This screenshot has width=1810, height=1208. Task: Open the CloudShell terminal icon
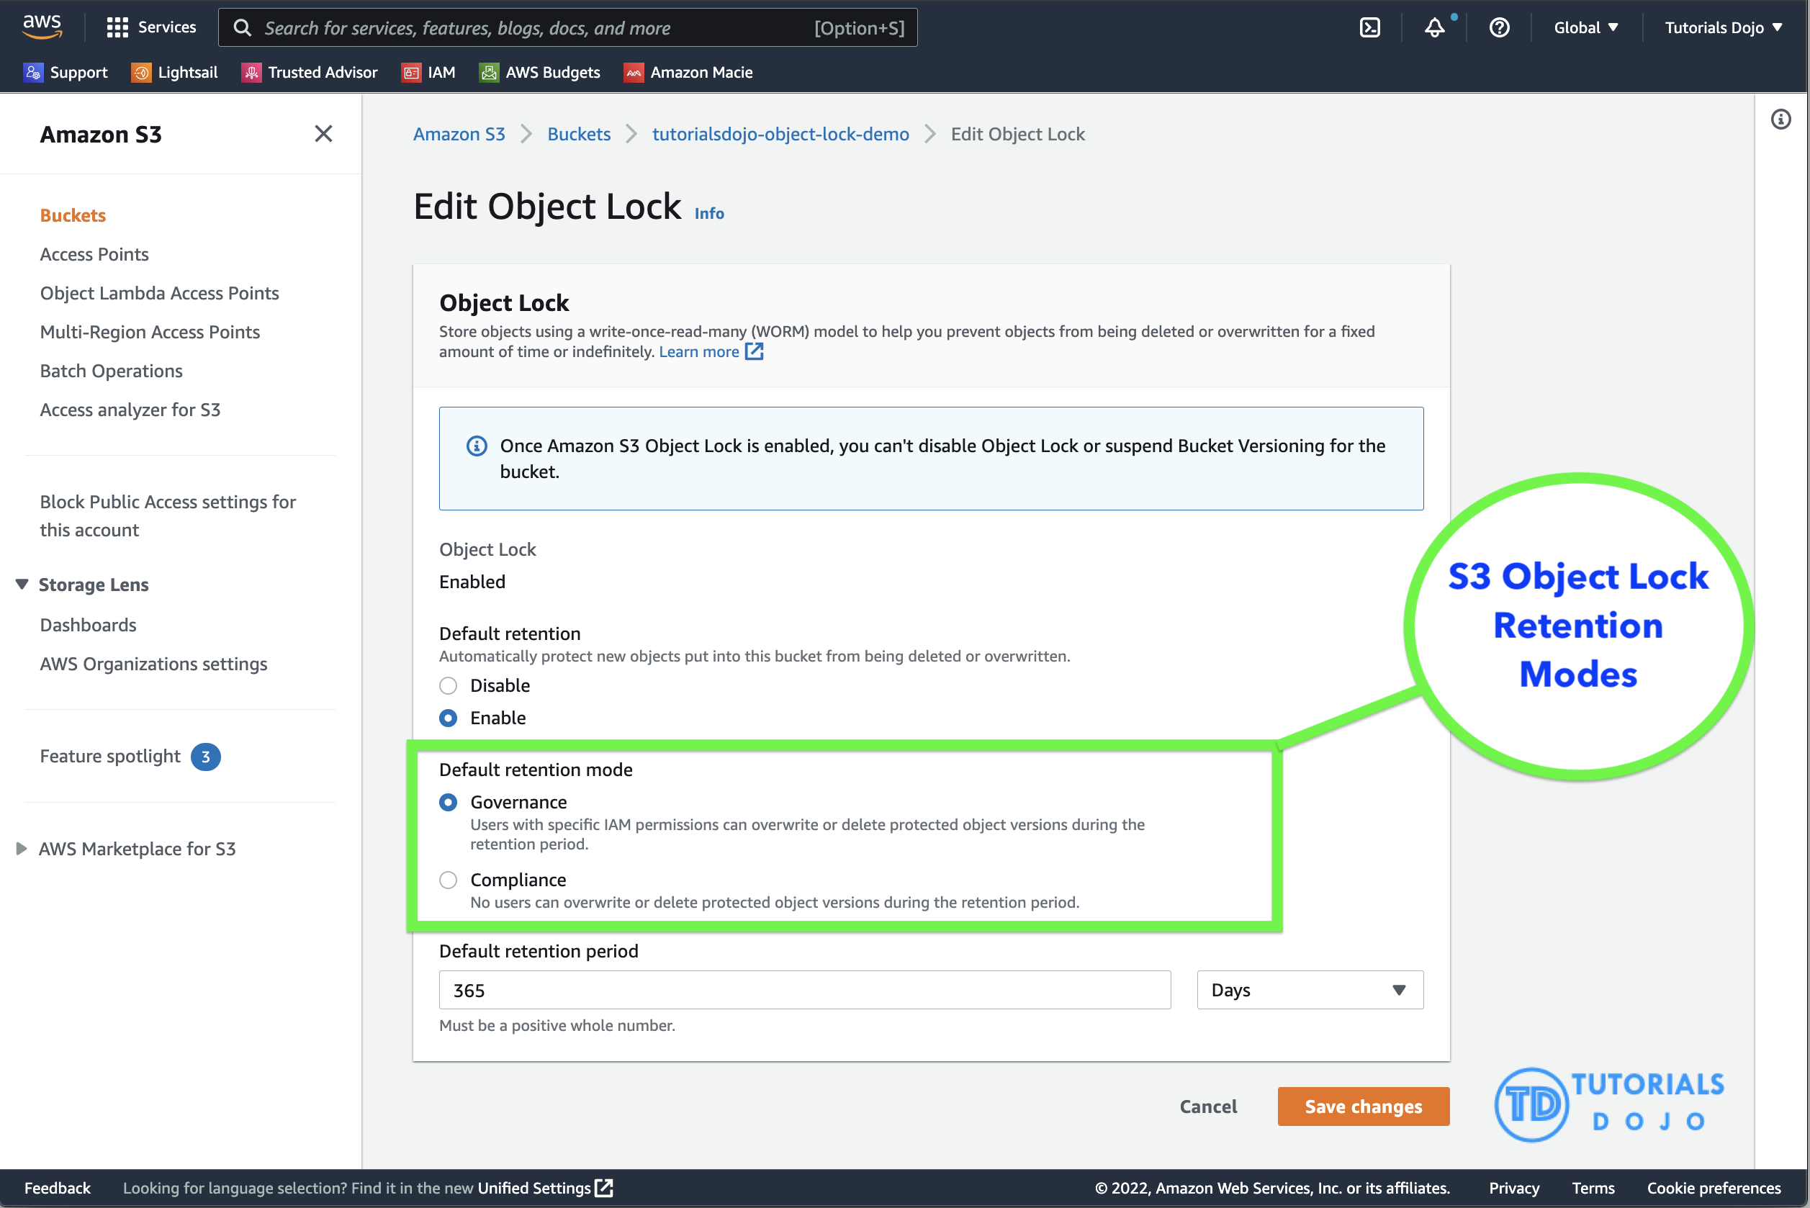click(x=1369, y=28)
